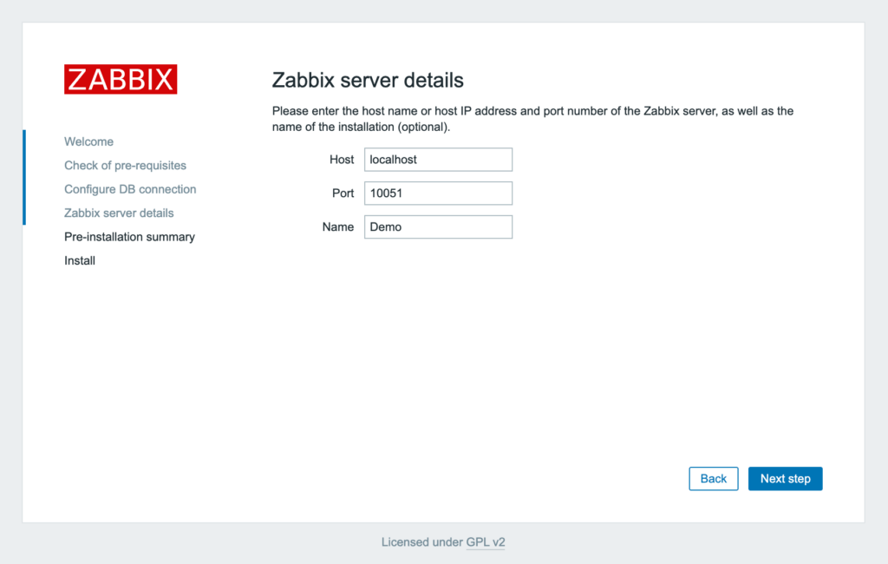Click the Next step button
888x564 pixels.
pyautogui.click(x=785, y=478)
